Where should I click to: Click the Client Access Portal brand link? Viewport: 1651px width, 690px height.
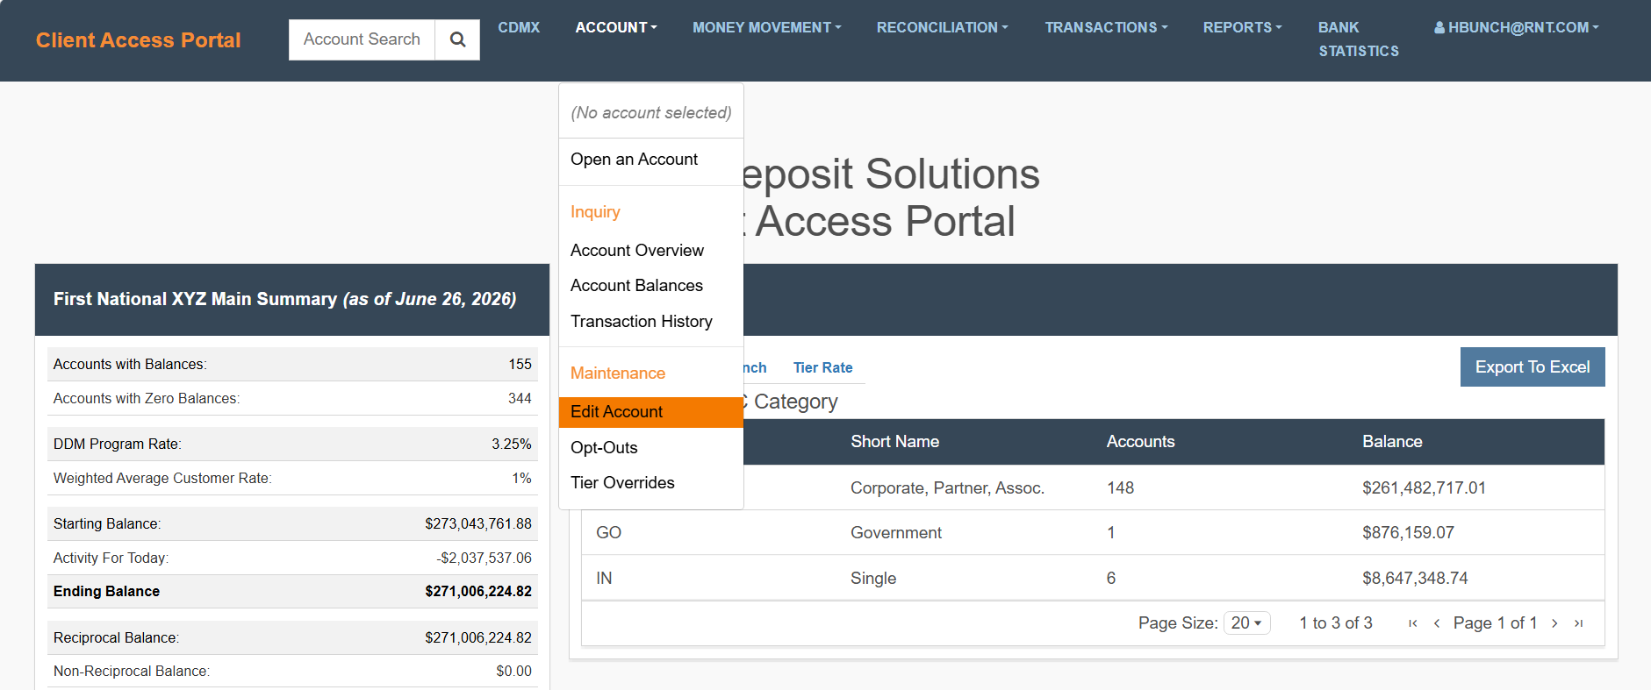point(138,40)
